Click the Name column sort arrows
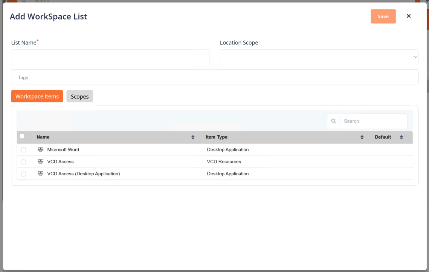The width and height of the screenshot is (429, 272). [x=193, y=137]
